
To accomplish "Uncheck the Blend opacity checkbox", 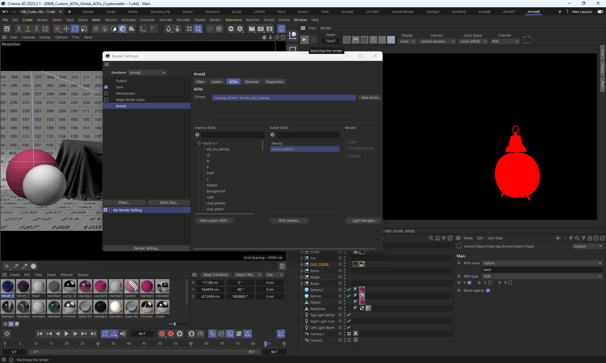I will click(x=488, y=290).
